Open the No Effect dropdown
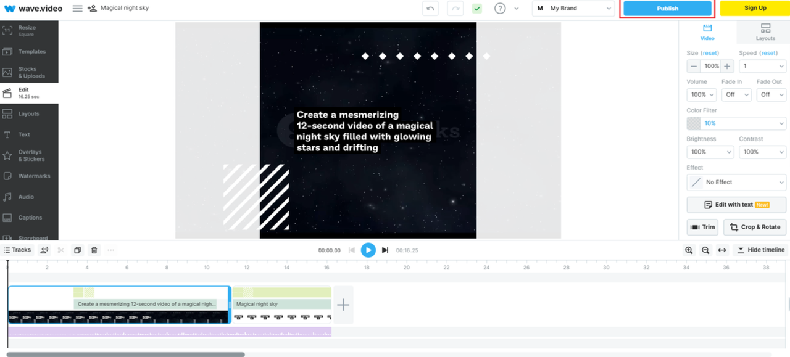 point(736,183)
